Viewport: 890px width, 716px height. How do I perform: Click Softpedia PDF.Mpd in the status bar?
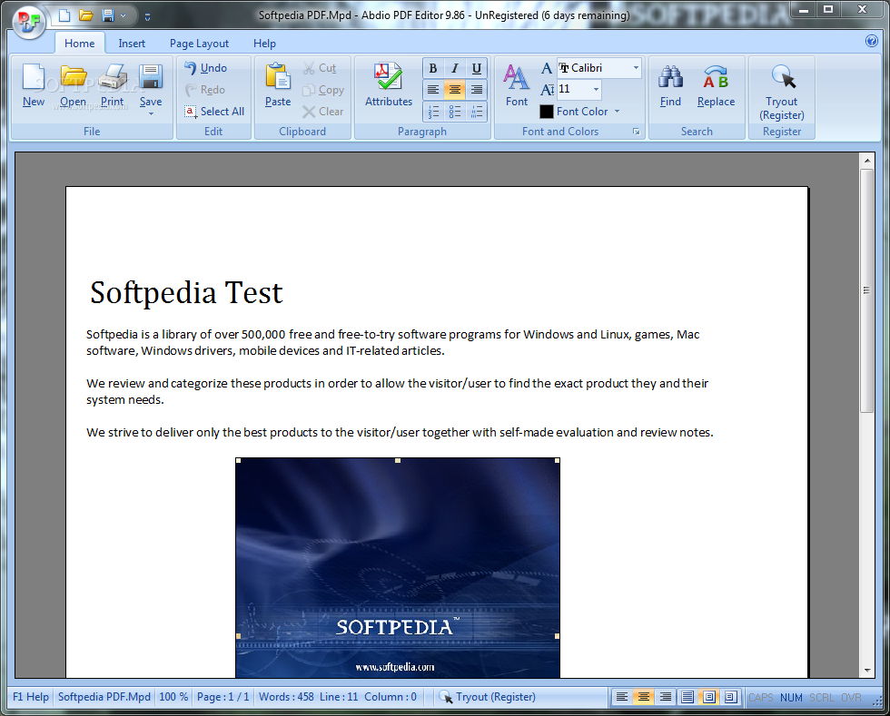point(104,697)
